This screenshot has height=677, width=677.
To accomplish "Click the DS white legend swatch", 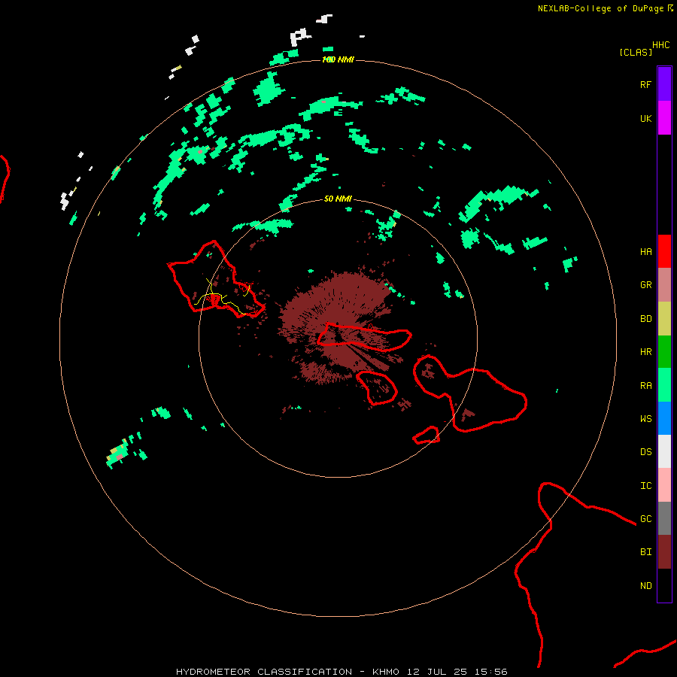I will 664,451.
